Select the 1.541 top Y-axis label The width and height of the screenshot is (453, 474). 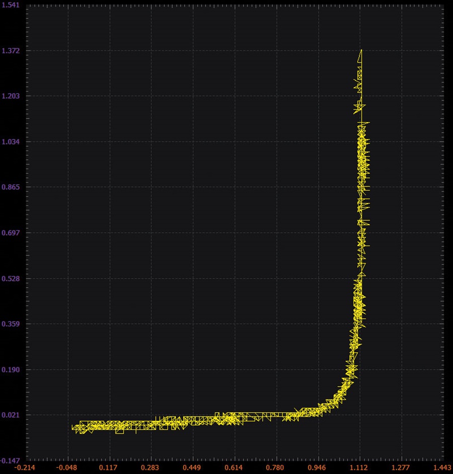11,5
